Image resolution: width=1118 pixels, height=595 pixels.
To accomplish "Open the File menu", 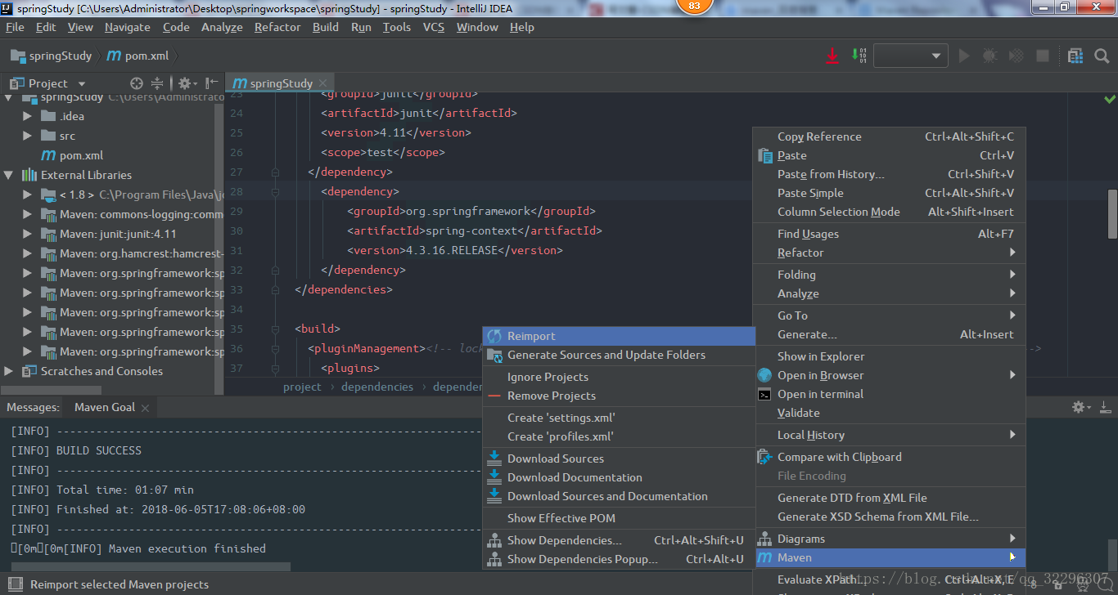I will [x=15, y=27].
